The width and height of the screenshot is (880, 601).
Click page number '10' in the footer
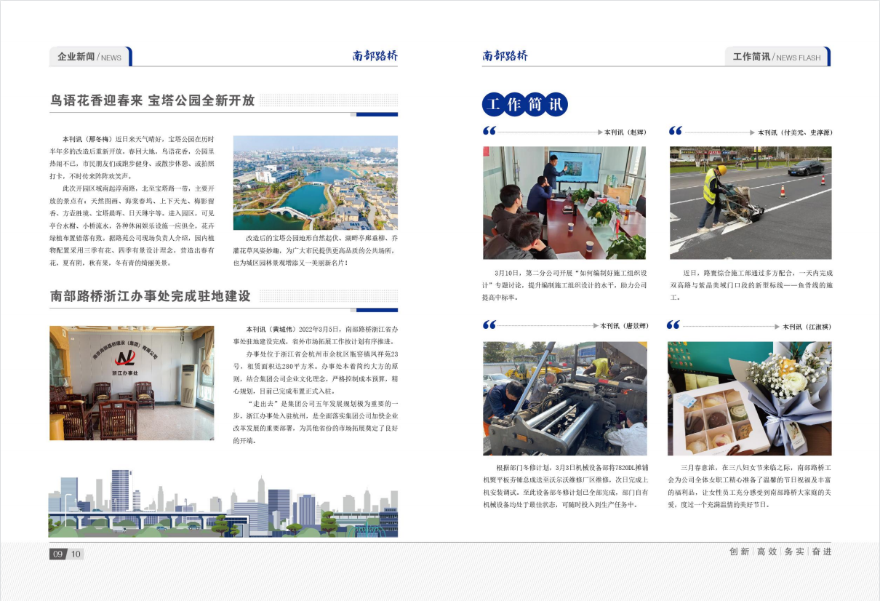coord(76,554)
